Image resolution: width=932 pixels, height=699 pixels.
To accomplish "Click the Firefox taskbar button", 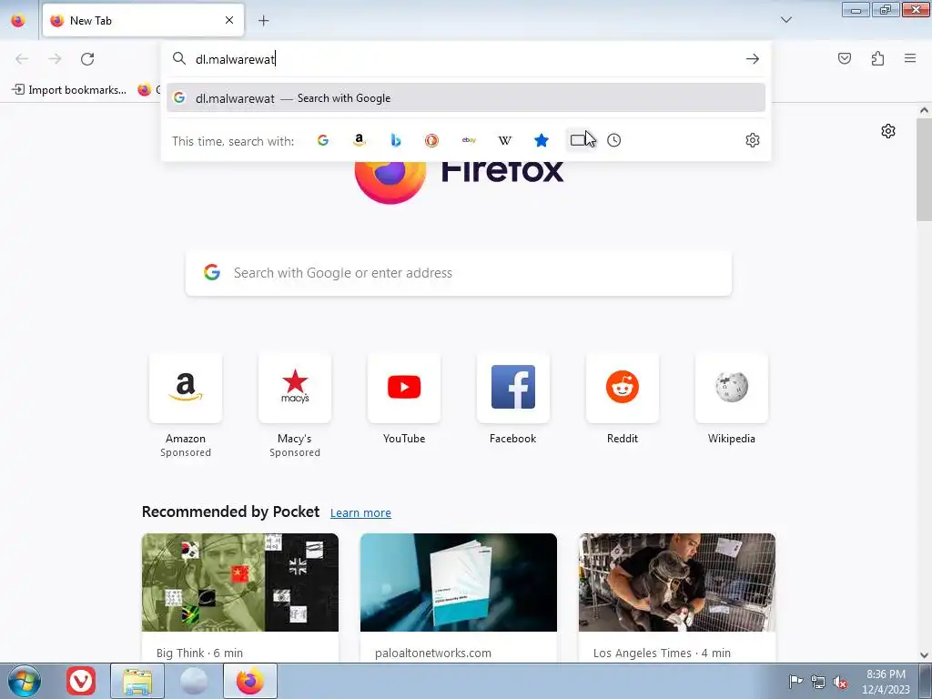I will [250, 681].
